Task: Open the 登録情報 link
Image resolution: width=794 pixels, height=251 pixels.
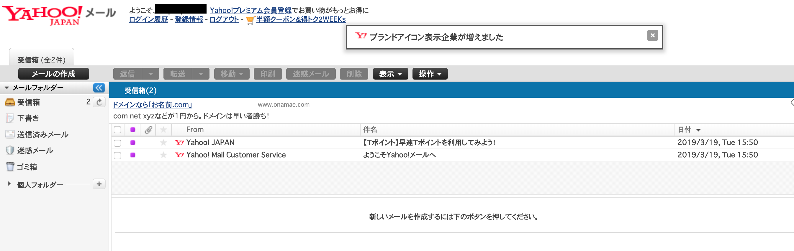Action: pyautogui.click(x=189, y=19)
